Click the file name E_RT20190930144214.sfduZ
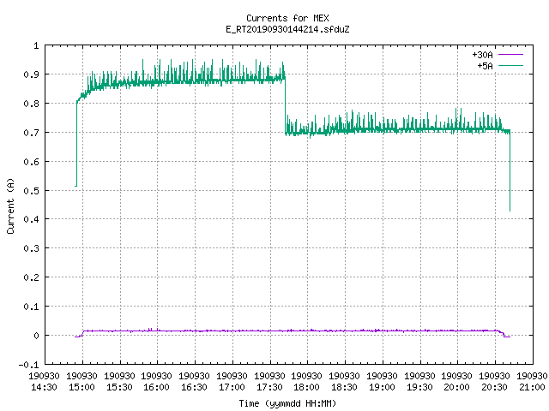This screenshot has height=411, width=549. pos(287,29)
